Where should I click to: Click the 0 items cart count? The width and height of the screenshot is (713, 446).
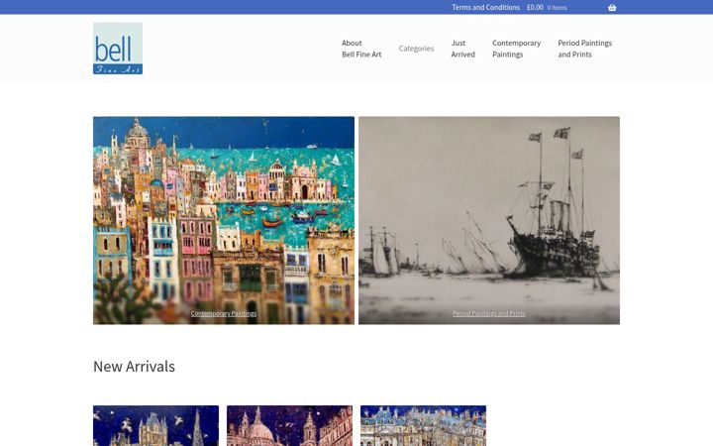click(x=557, y=8)
